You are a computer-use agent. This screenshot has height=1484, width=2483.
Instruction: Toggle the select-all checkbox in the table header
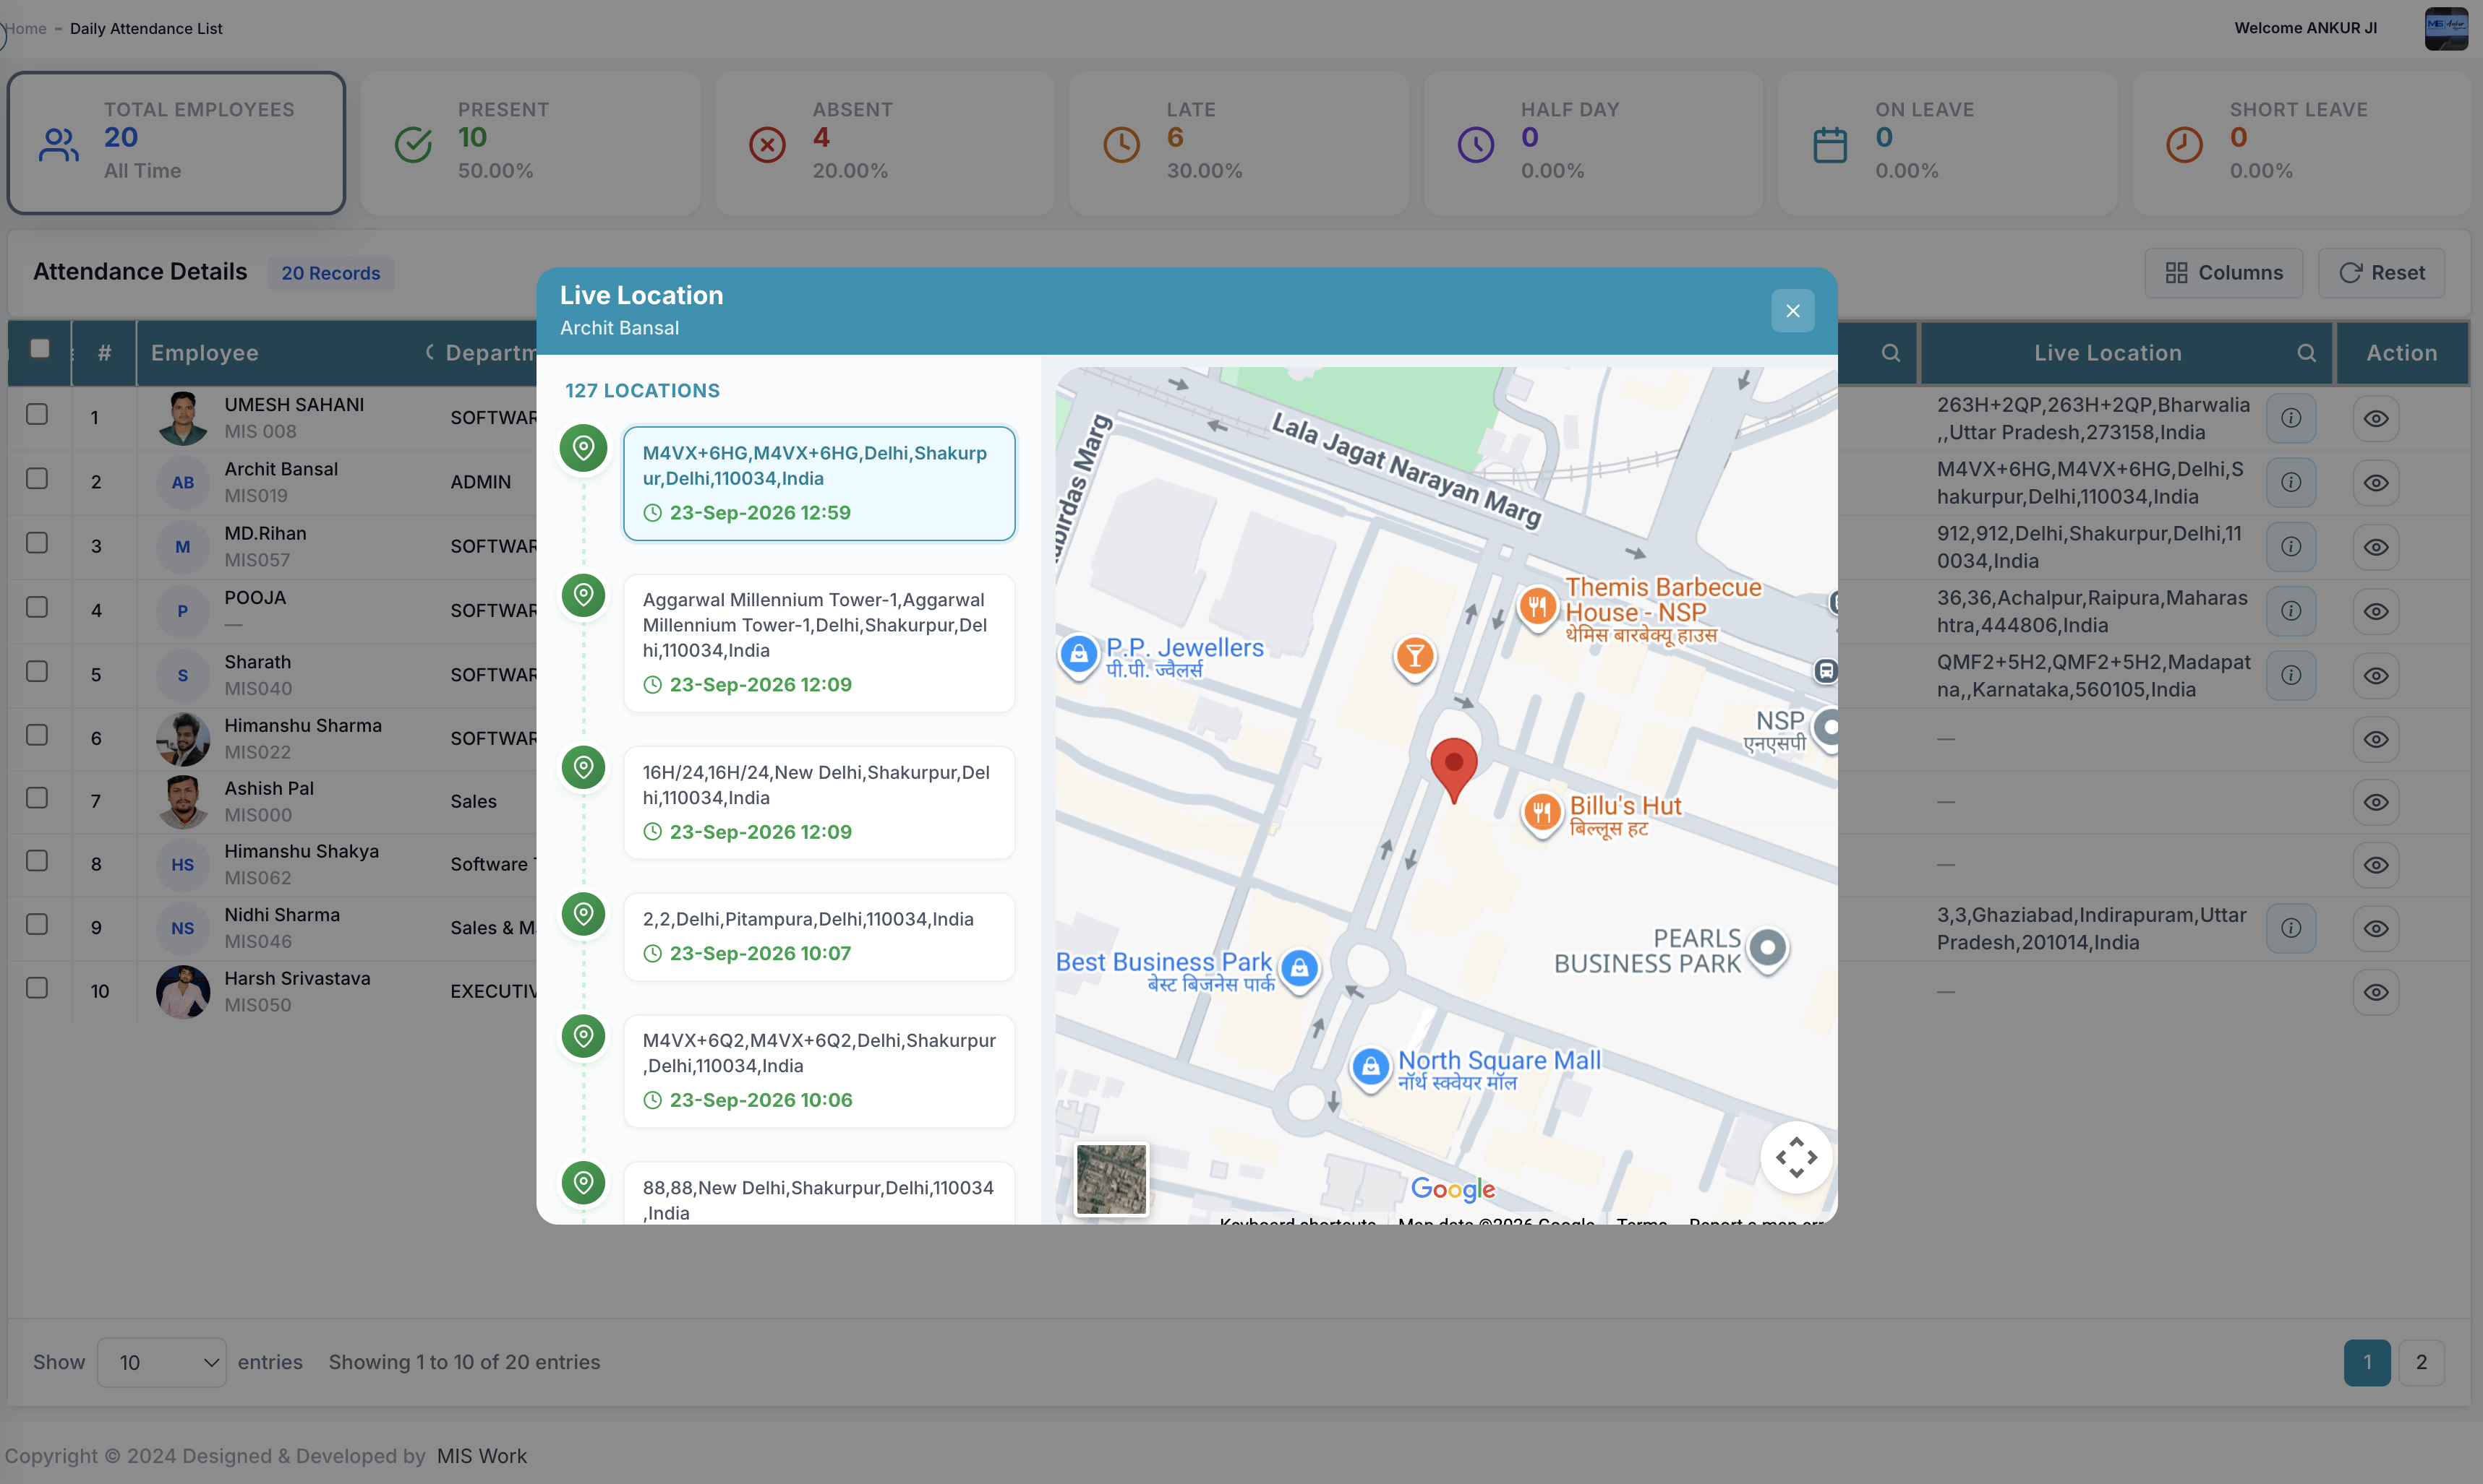40,349
